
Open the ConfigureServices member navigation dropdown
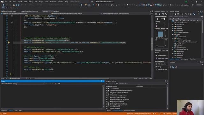(x=126, y=13)
